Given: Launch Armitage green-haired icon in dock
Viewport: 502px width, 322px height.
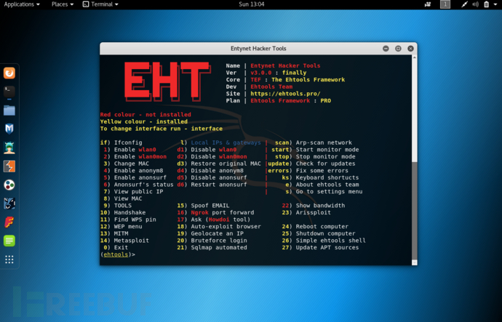Looking at the screenshot, I should tap(9, 148).
